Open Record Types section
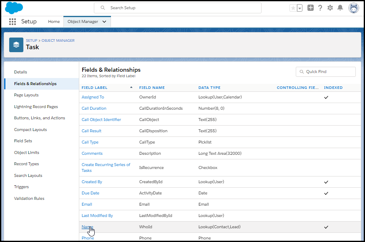The height and width of the screenshot is (242, 365). point(27,164)
